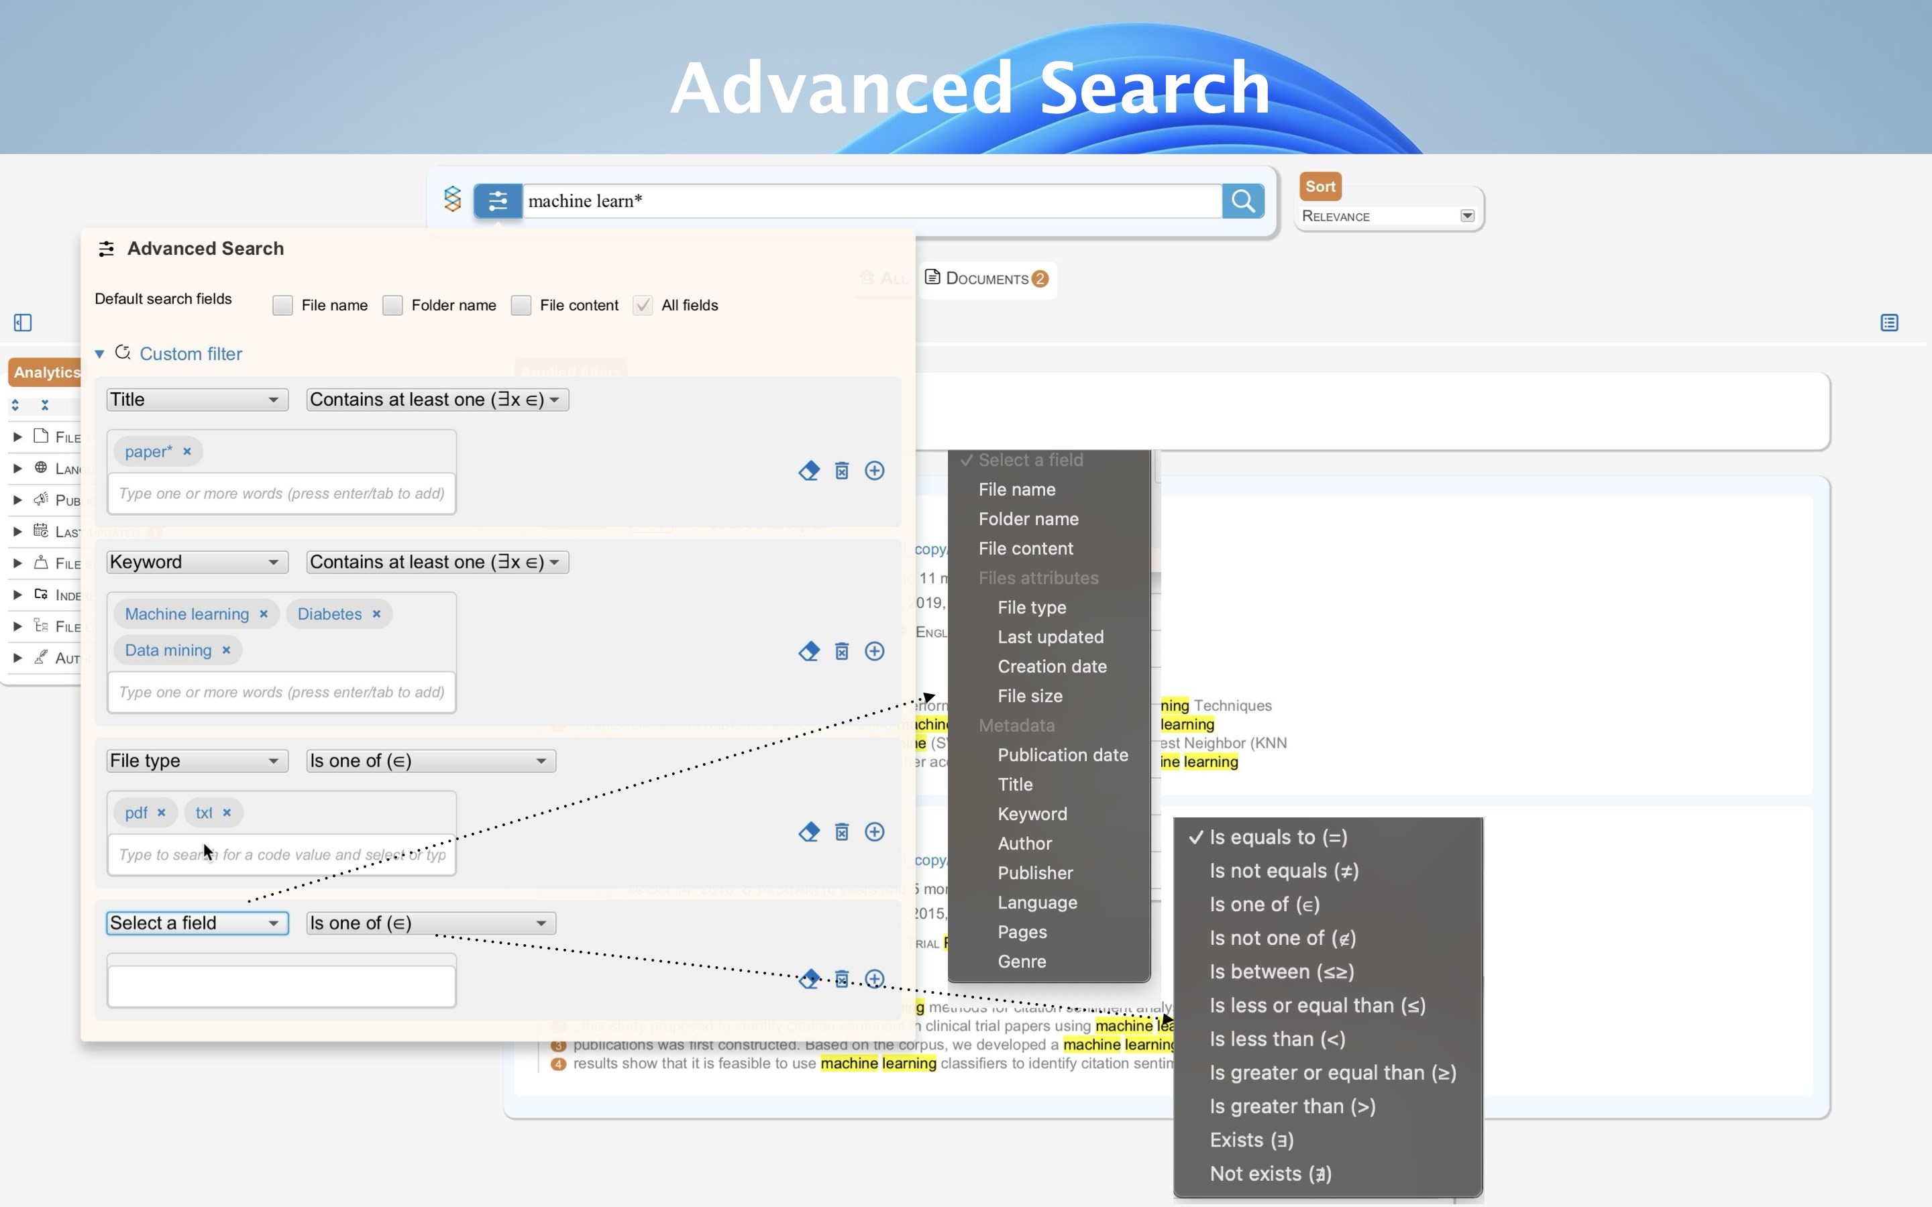Add a filter after the Title row

click(x=874, y=471)
